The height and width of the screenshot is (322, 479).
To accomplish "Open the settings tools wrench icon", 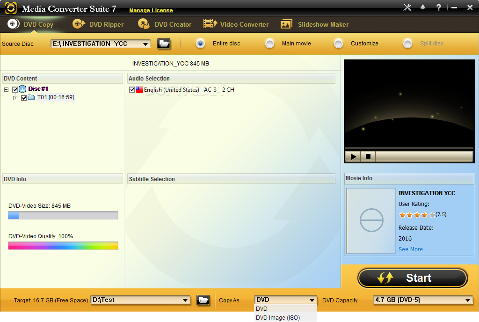I will tap(407, 7).
